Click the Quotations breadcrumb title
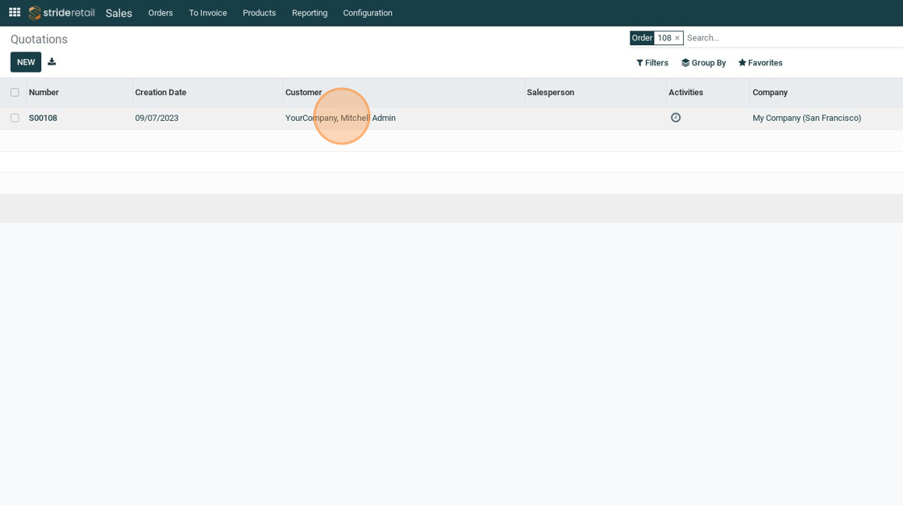The image size is (903, 505). click(40, 40)
